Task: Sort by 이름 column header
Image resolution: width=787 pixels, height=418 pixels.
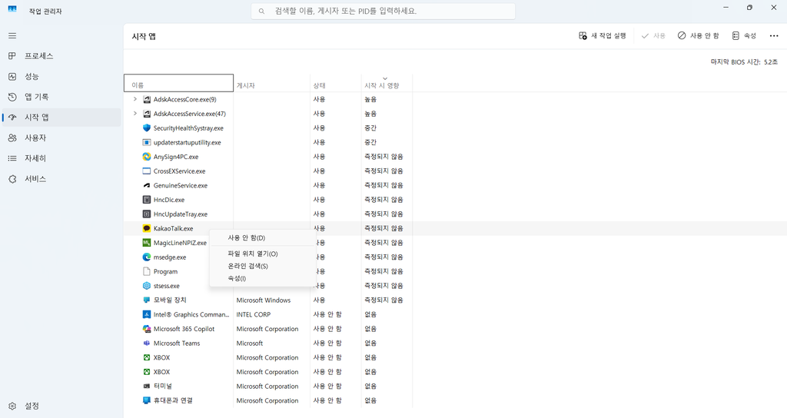Action: [x=178, y=83]
